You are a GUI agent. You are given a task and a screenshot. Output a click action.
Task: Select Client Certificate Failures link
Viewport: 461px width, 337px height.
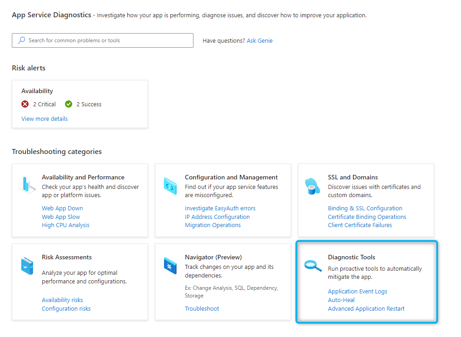click(x=360, y=225)
